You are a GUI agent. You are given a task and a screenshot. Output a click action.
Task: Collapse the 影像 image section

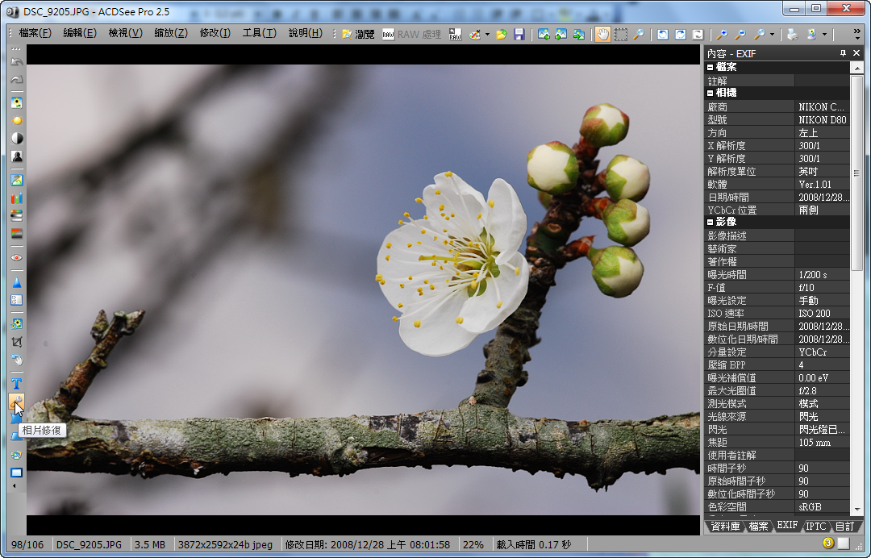(x=711, y=222)
